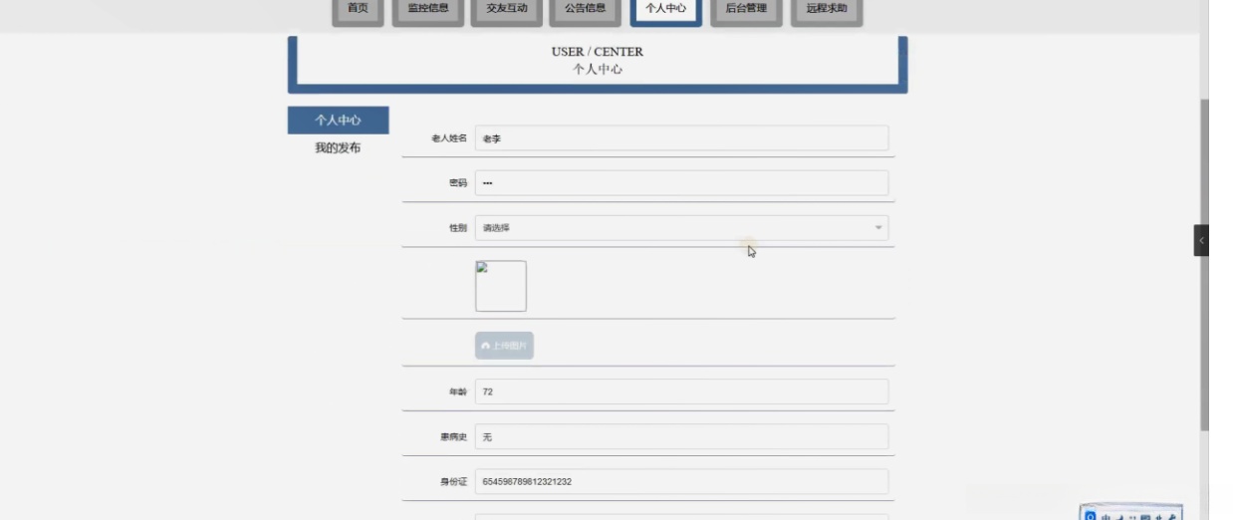Open 后台管理 tab
The height and width of the screenshot is (520, 1233).
point(746,9)
